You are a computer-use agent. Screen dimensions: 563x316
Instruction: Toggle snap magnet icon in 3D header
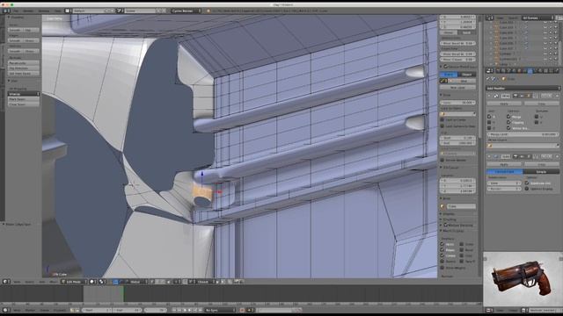tap(185, 282)
